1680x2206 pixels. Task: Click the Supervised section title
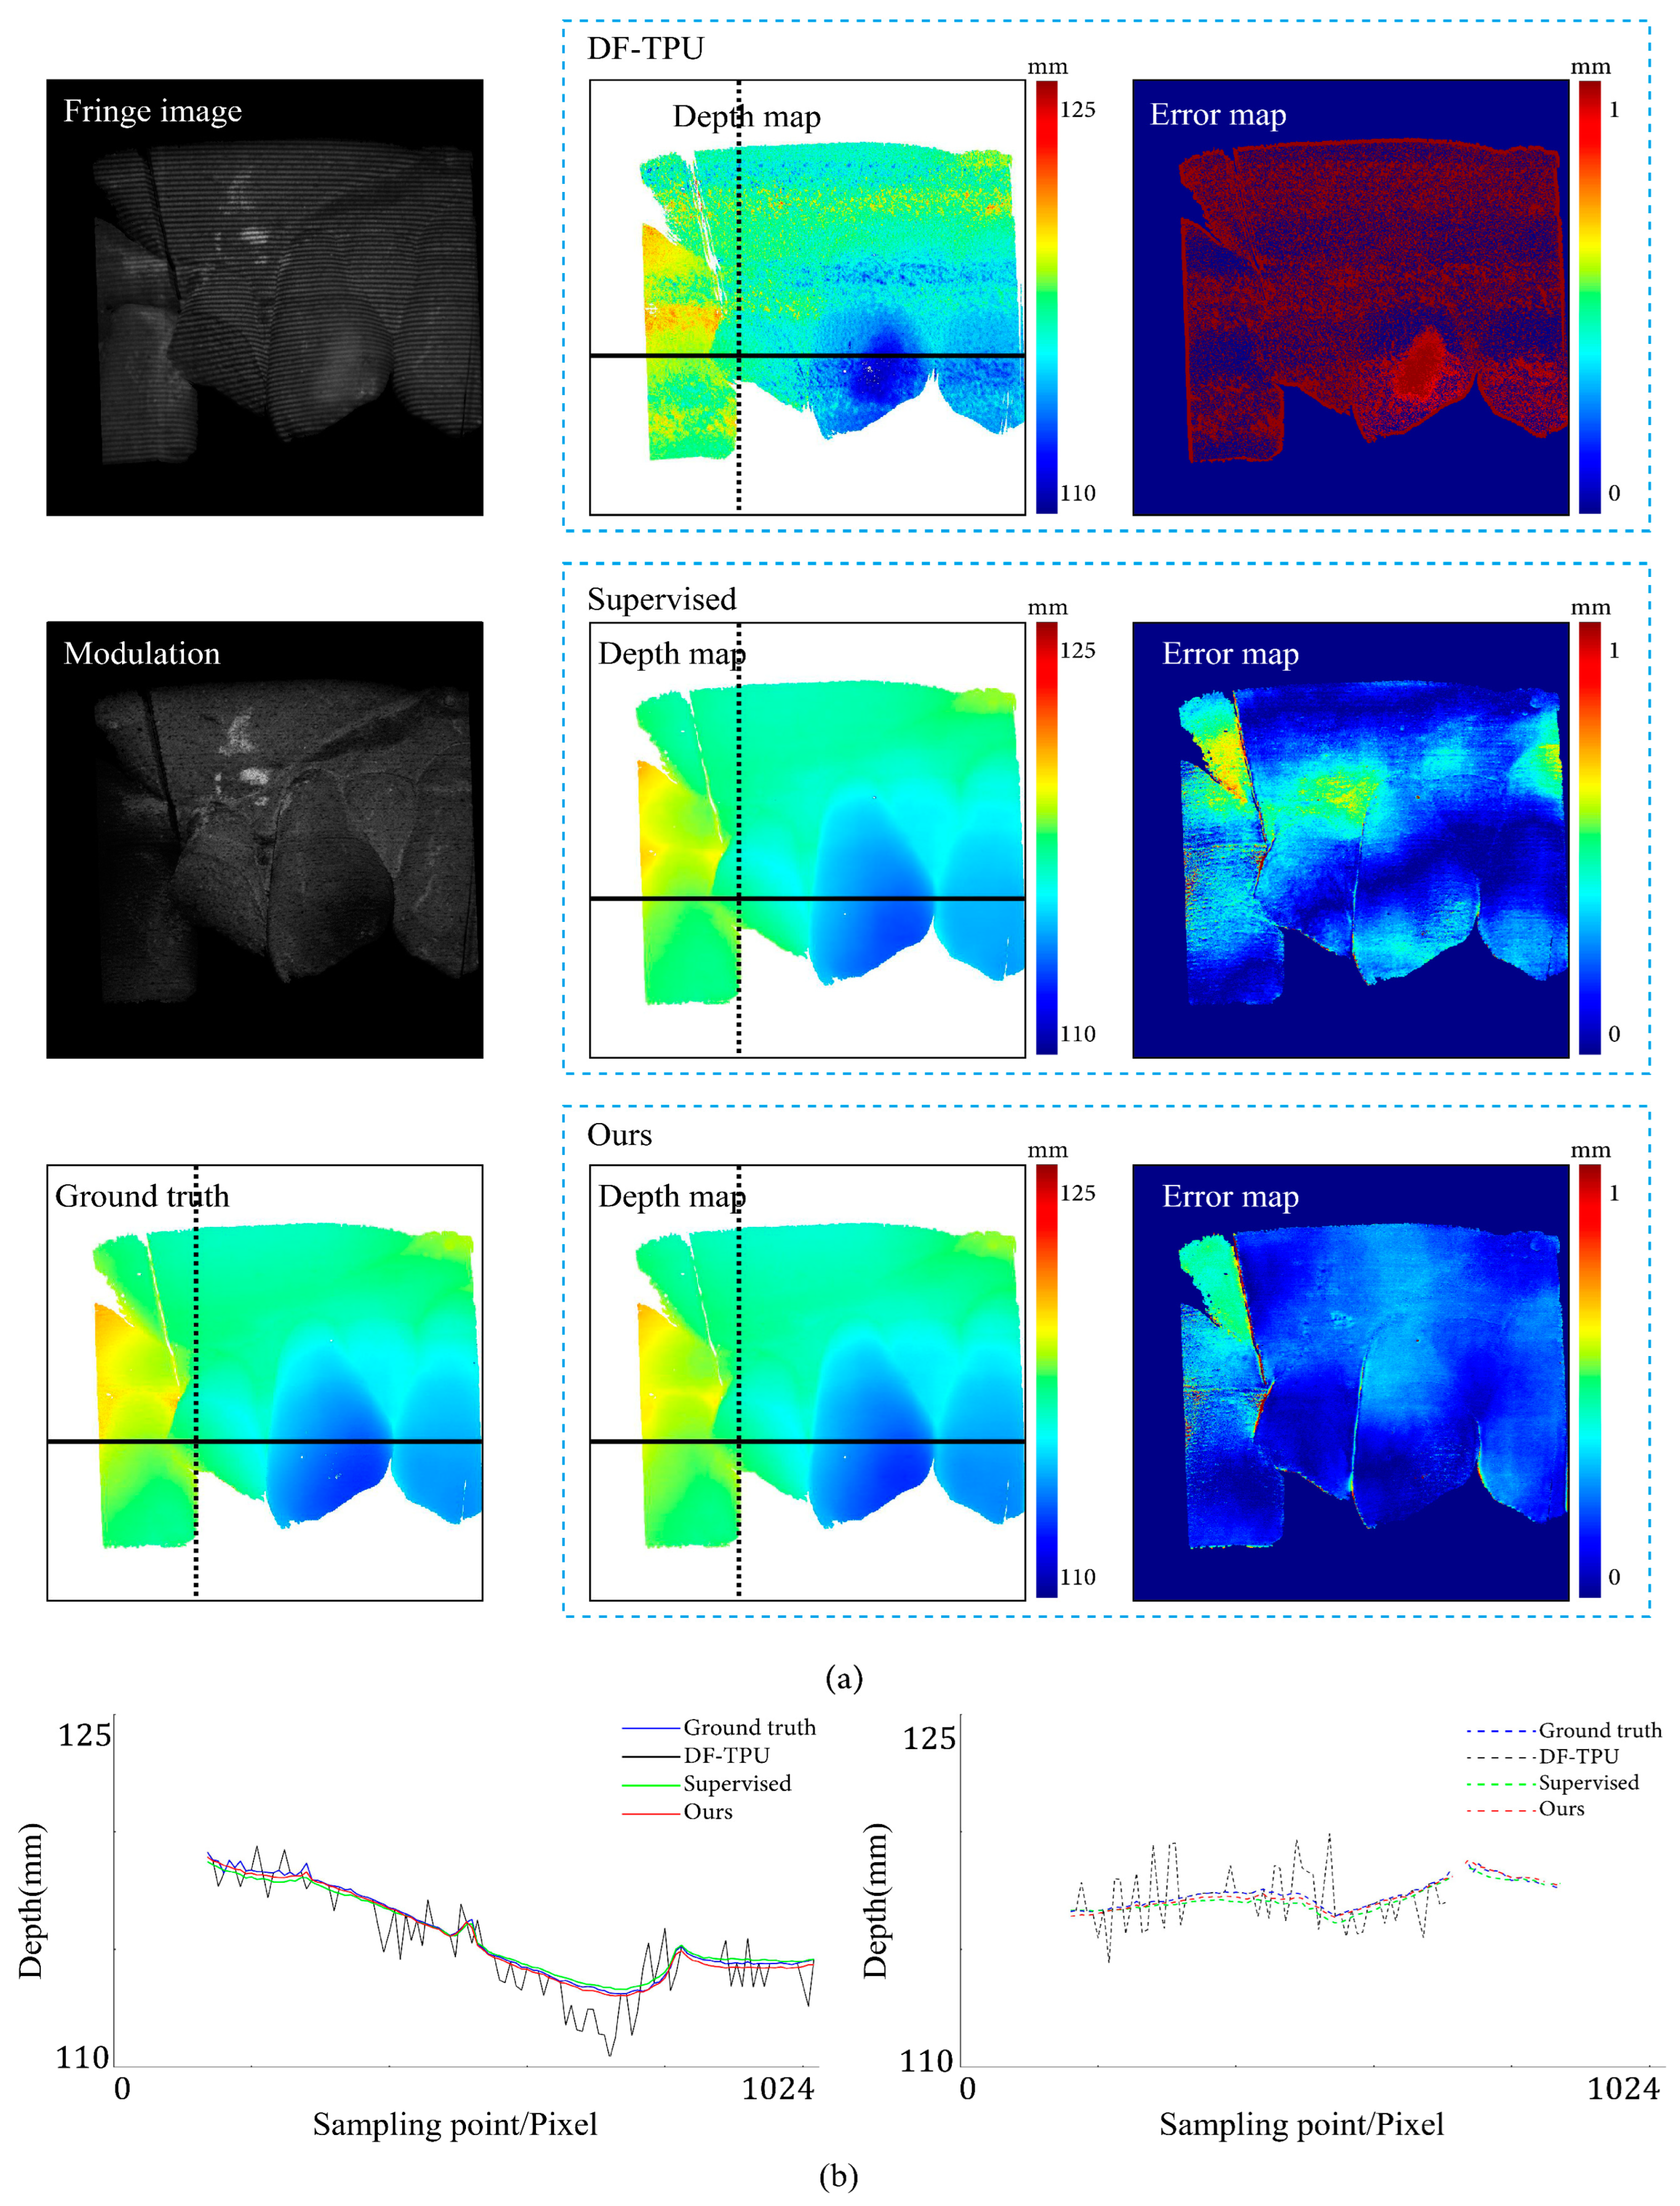661,599
